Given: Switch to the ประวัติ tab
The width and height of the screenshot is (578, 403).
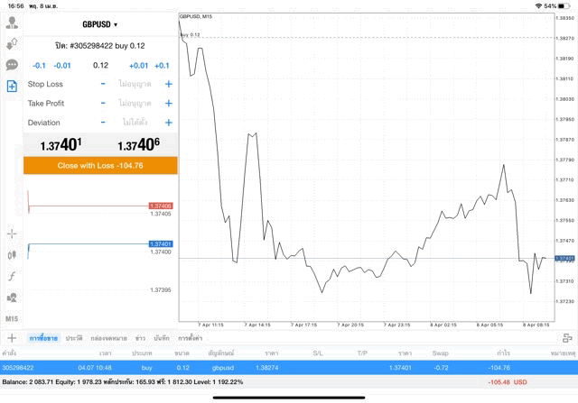Looking at the screenshot, I should point(74,338).
